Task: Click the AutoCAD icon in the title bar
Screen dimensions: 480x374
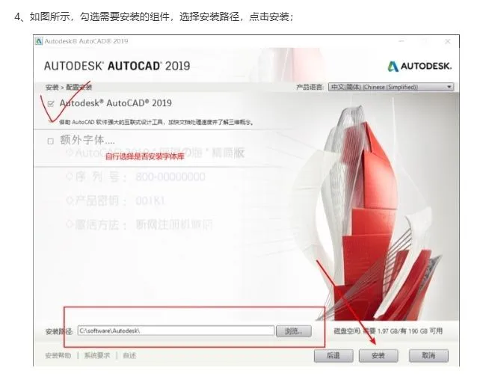Action: (39, 41)
